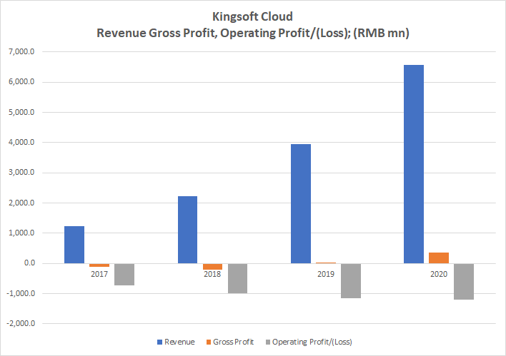Click the blue Revenue legend swatch
Image resolution: width=506 pixels, height=356 pixels.
159,342
